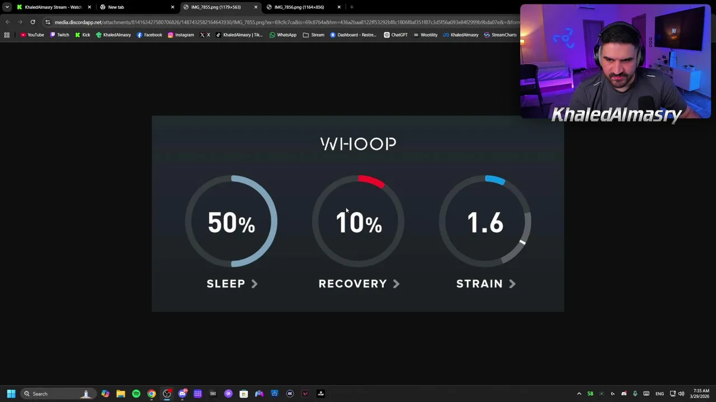Click the STRAIN label chevron
The image size is (716, 402).
[512, 284]
